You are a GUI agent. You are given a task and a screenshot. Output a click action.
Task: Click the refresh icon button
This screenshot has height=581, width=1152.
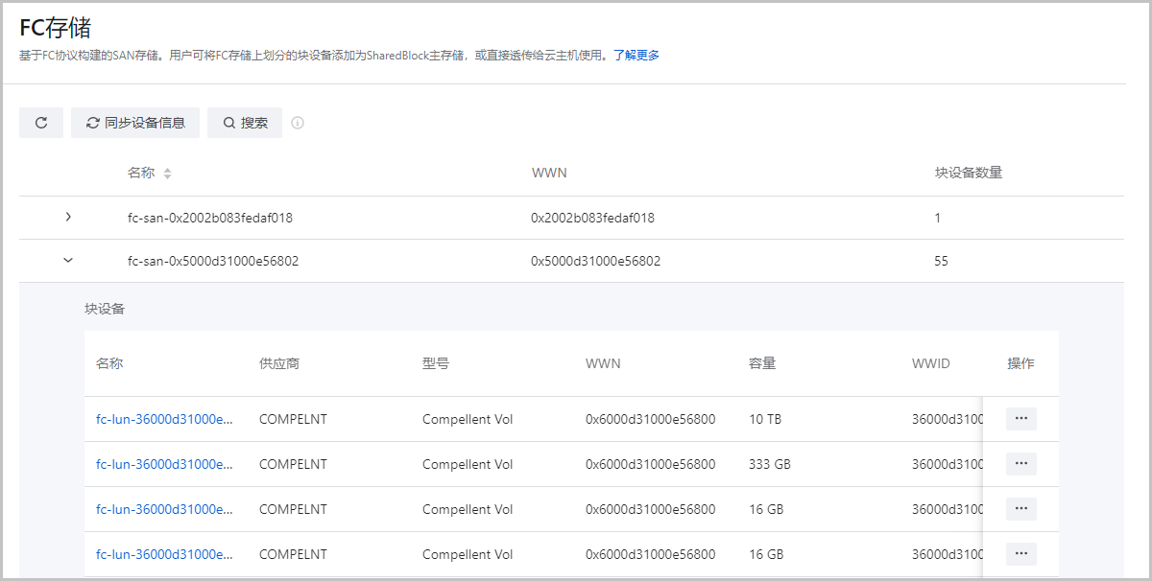pos(41,123)
